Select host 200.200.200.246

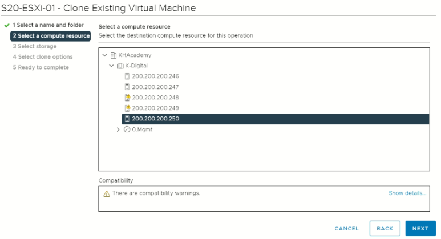(156, 76)
